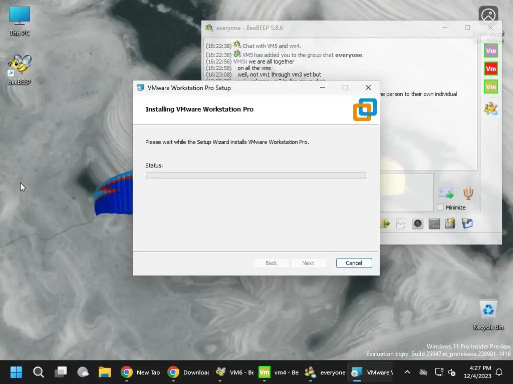Switch to Chrome New Tab taskbar item

(x=141, y=372)
